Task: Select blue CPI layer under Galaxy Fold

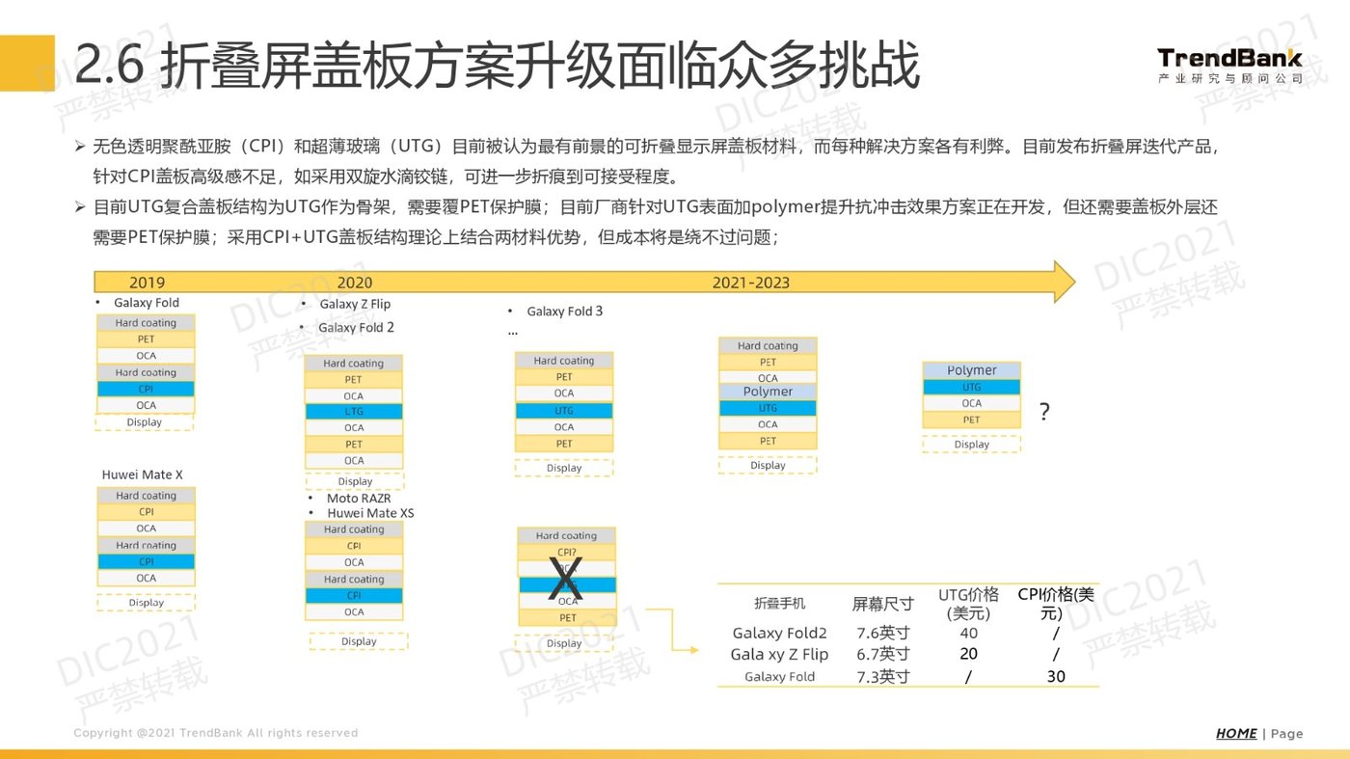Action: pyautogui.click(x=146, y=389)
